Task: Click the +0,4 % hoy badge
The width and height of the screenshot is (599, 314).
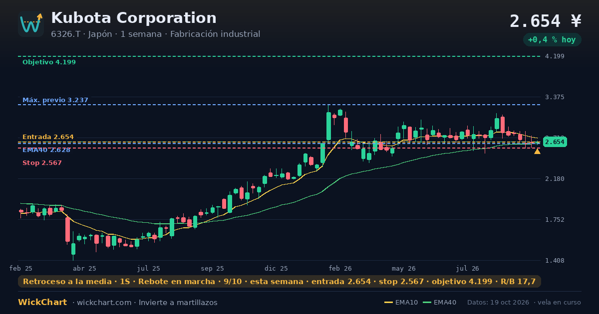Action: 552,40
